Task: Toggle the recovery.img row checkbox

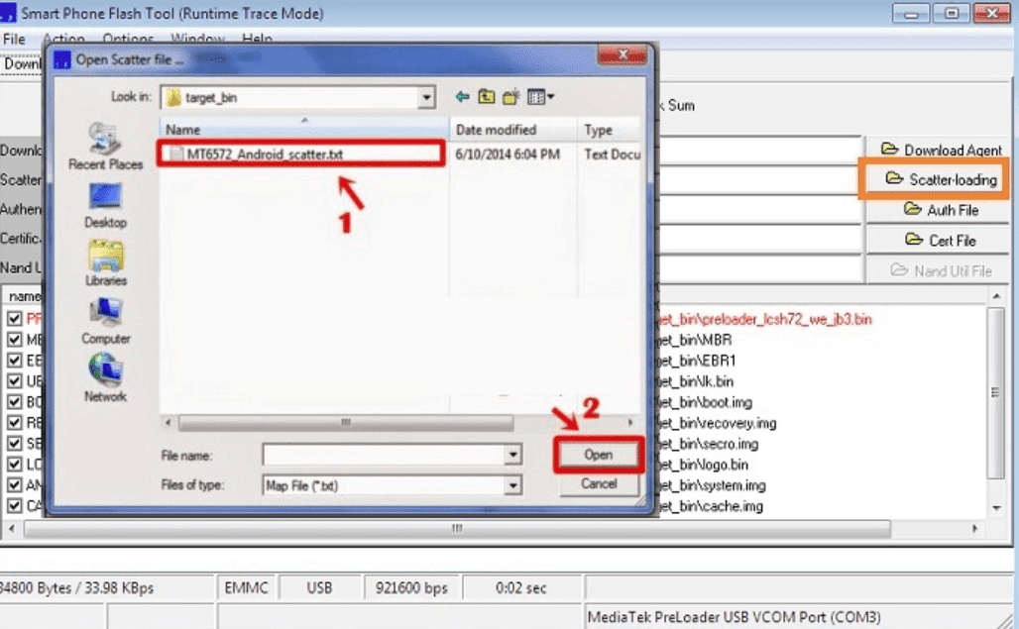Action: coord(14,423)
